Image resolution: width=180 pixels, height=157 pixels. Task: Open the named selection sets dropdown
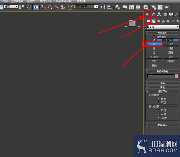pyautogui.click(x=86, y=6)
